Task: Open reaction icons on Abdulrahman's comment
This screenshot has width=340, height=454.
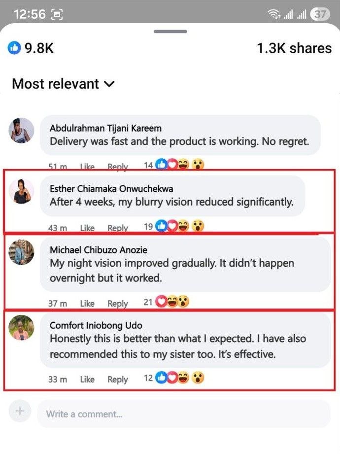Action: (180, 165)
